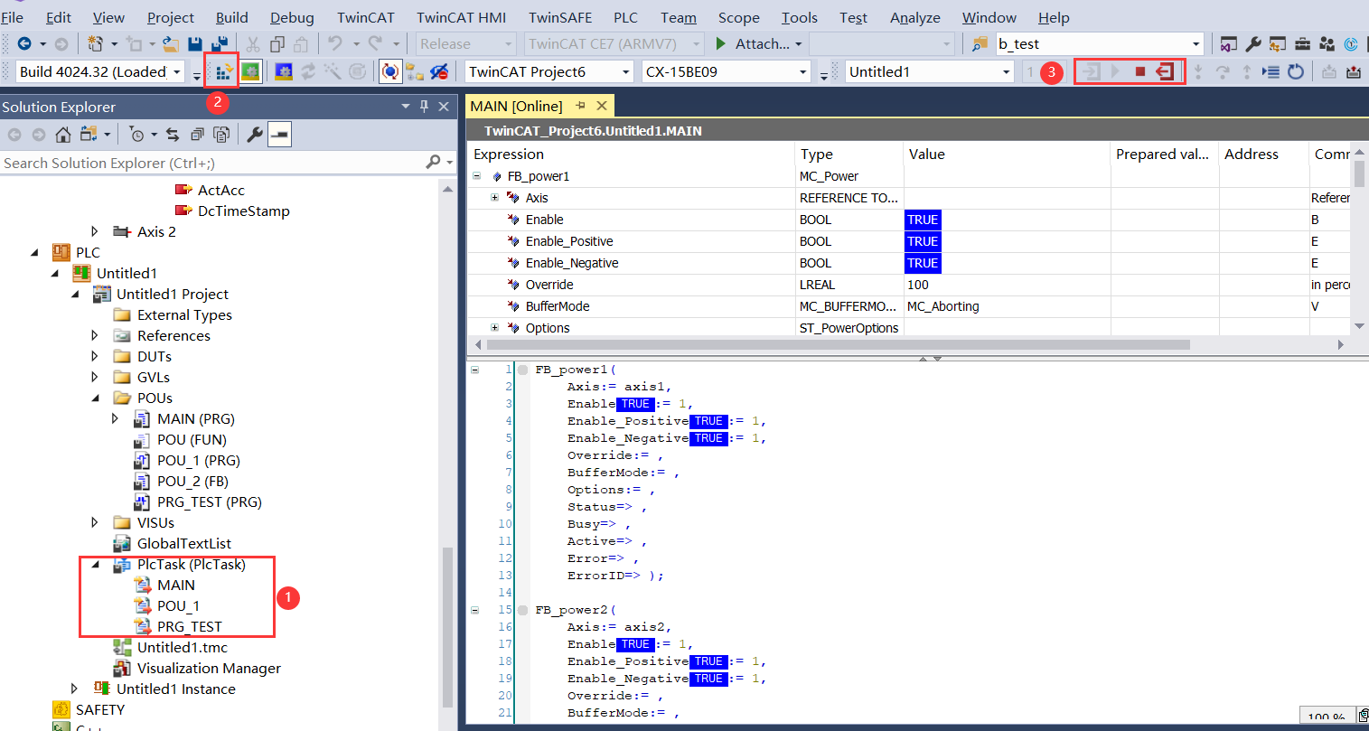Open the TwinCAT Project6 dropdown
Image resolution: width=1369 pixels, height=731 pixels.
tap(626, 71)
